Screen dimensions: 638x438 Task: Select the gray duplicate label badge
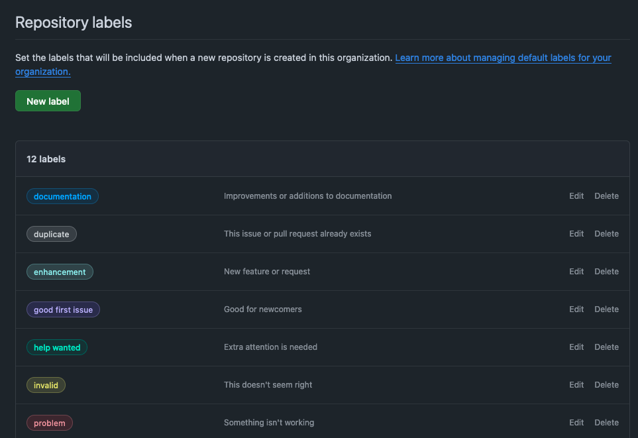pyautogui.click(x=52, y=234)
